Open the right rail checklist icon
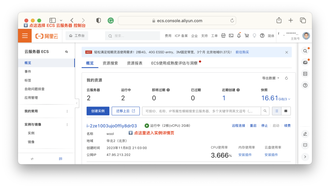The image size is (330, 188). coord(305,74)
